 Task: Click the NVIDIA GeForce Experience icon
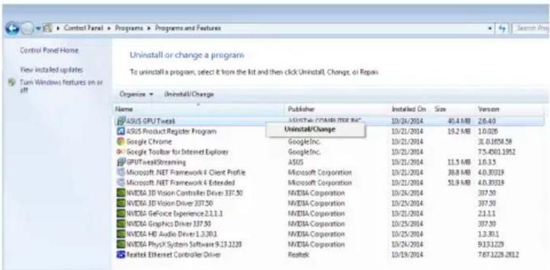(120, 213)
